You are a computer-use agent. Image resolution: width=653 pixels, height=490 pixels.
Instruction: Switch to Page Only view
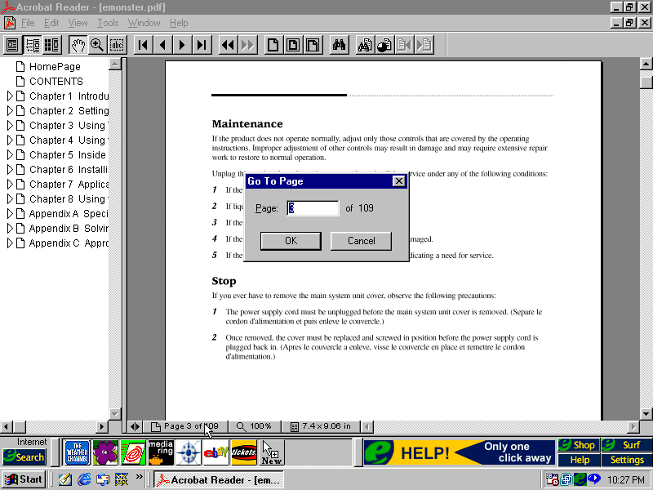pyautogui.click(x=12, y=45)
